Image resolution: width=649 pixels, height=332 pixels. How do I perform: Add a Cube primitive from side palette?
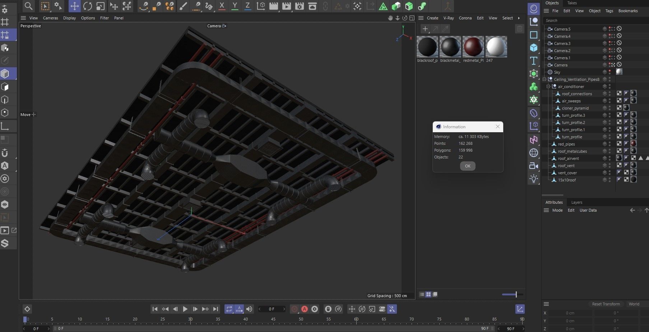534,47
